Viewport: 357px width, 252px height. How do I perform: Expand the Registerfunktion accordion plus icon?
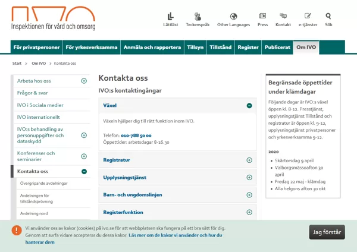[249, 212]
